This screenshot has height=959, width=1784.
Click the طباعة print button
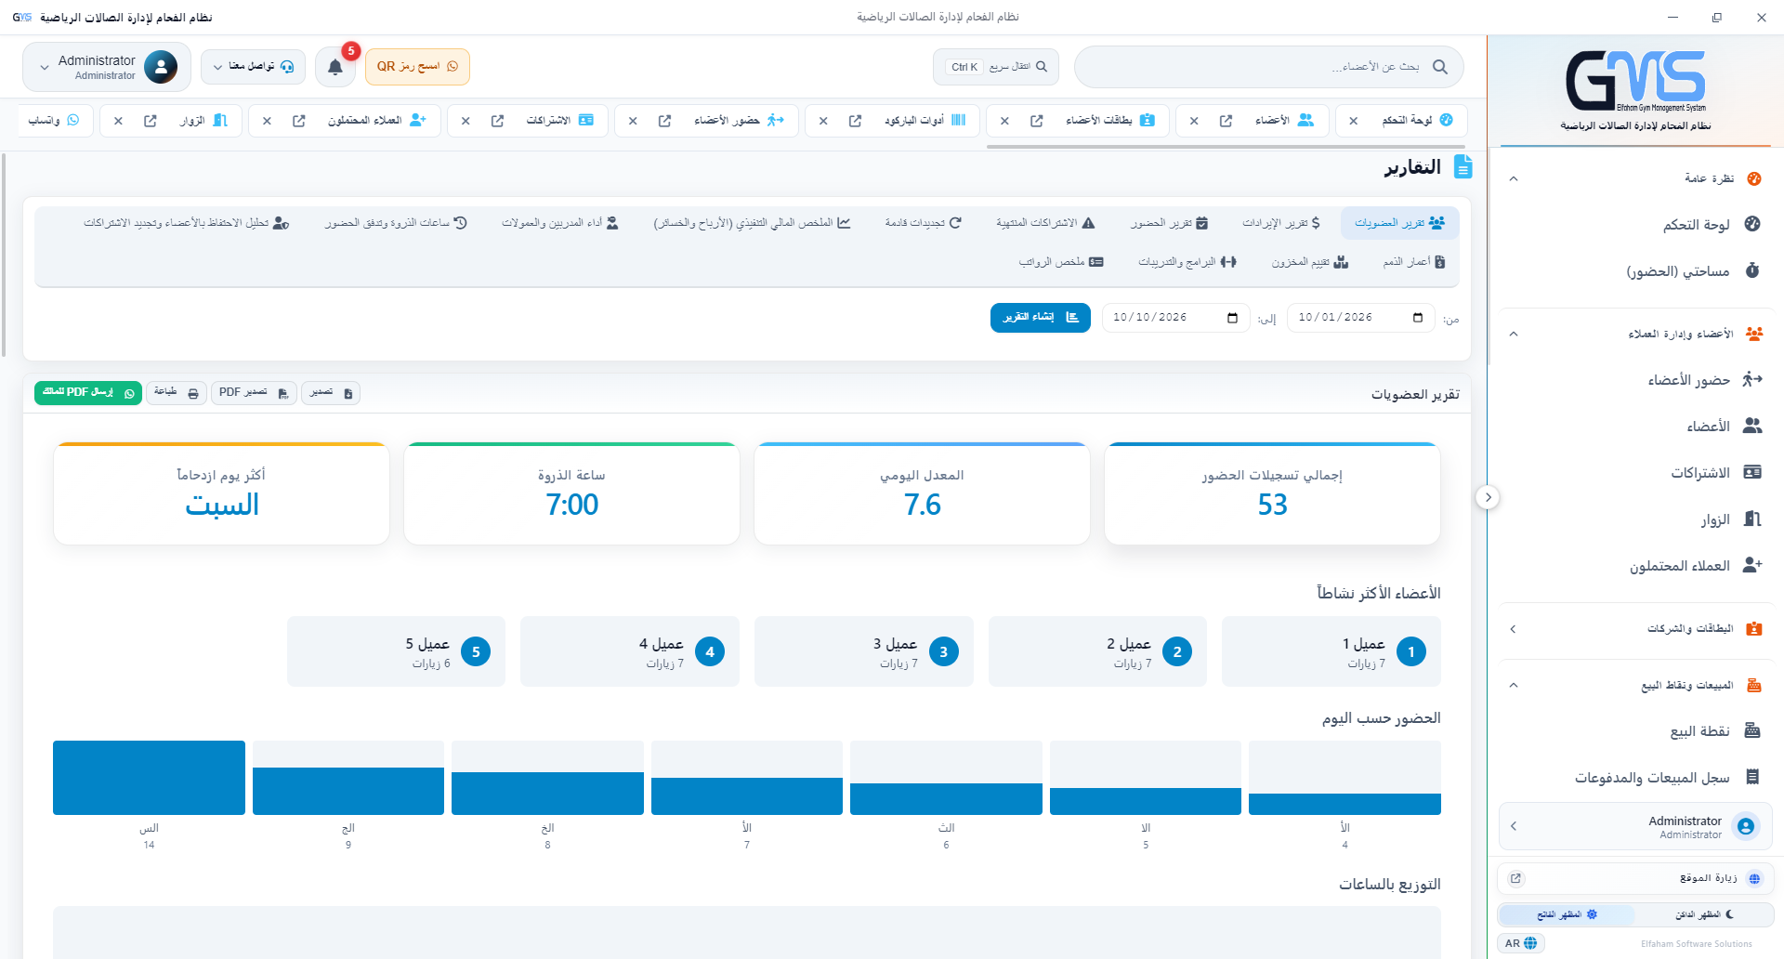[177, 393]
